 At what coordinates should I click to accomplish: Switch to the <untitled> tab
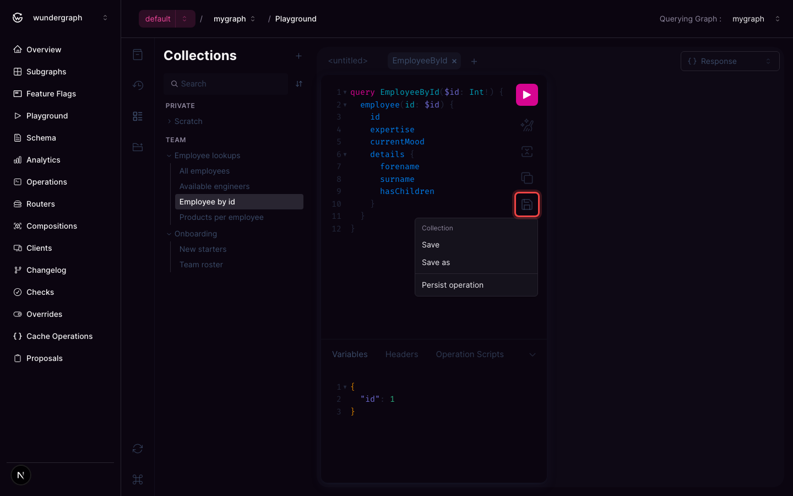348,61
